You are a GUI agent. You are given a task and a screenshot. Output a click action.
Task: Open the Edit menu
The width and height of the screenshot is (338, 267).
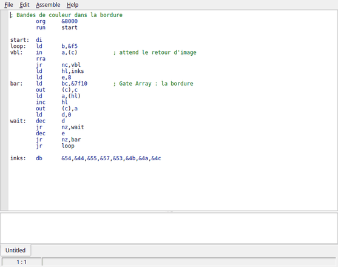tap(24, 5)
